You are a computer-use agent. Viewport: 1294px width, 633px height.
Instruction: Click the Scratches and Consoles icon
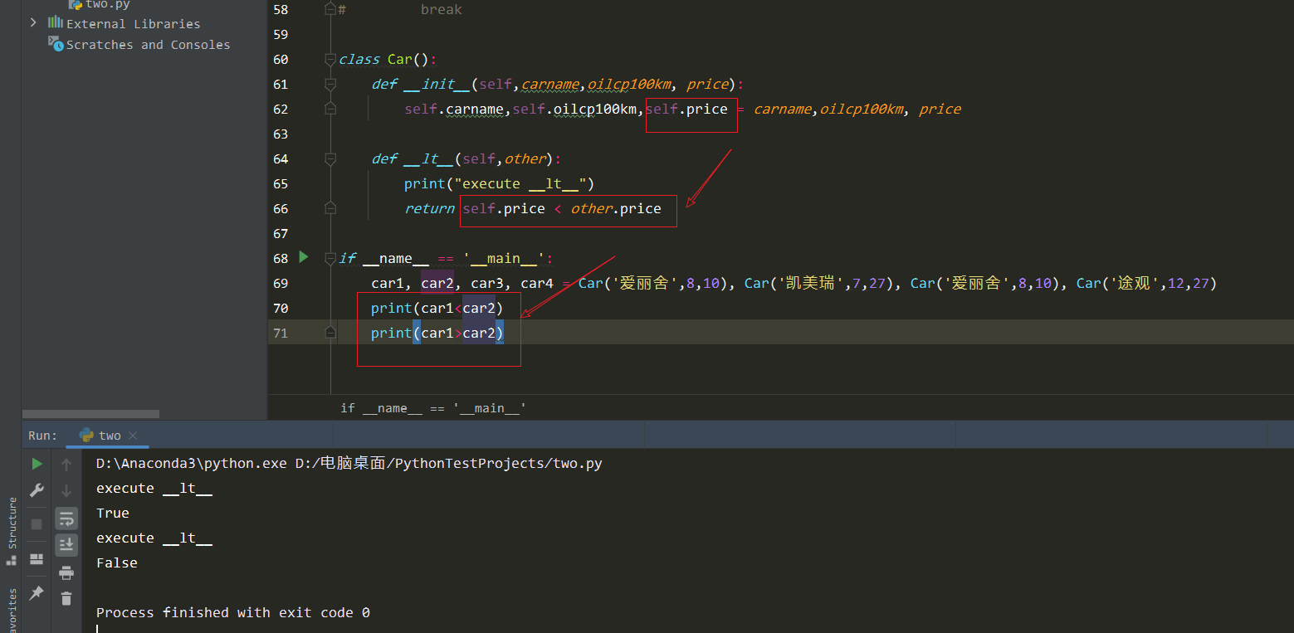56,43
